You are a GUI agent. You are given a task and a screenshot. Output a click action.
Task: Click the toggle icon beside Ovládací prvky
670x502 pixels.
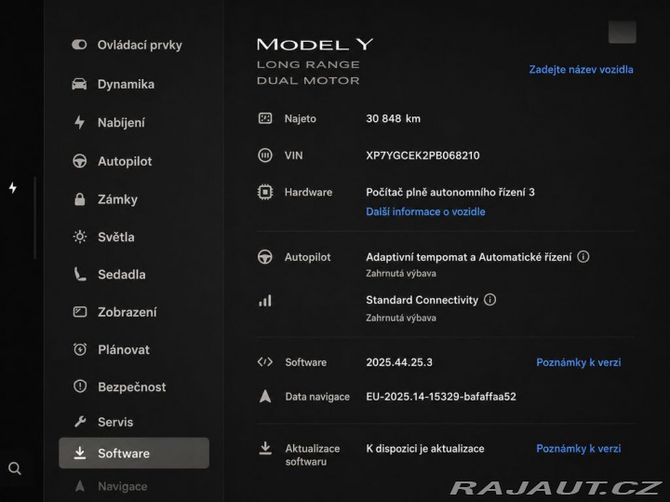click(x=79, y=45)
